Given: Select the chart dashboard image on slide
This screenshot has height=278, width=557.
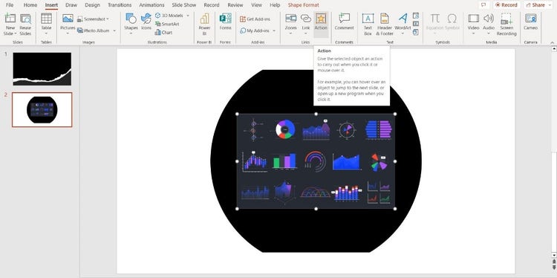Looking at the screenshot, I should [x=316, y=161].
